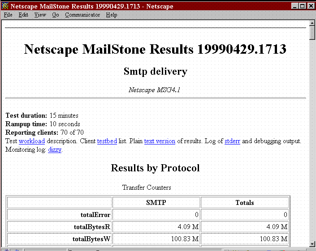The image size is (316, 251).
Task: Click the SMTP totalBytesR value 4.09 M
Action: point(188,227)
